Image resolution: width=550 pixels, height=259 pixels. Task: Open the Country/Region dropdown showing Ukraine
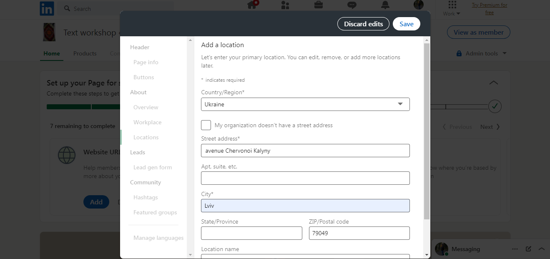tap(305, 104)
